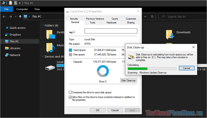
Task: Close the Local Disk Properties dialog
Action: (138, 11)
